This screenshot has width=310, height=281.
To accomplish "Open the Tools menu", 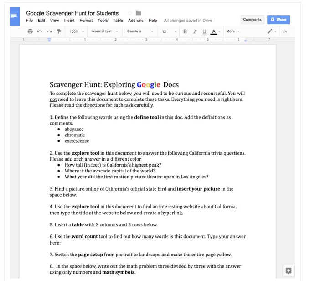I will point(103,21).
